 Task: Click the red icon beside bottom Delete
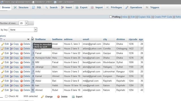59,97
